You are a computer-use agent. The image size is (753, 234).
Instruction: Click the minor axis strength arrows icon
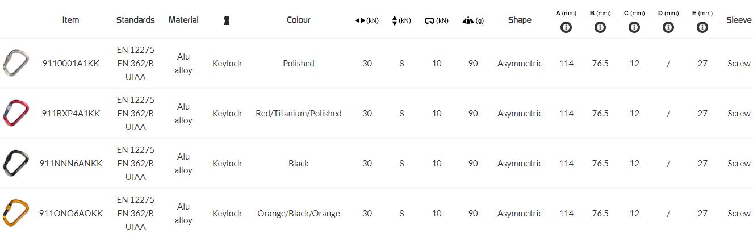pos(395,20)
